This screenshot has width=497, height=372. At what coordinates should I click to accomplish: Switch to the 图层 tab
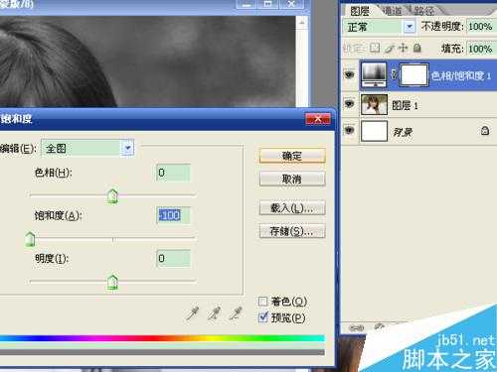pyautogui.click(x=360, y=11)
